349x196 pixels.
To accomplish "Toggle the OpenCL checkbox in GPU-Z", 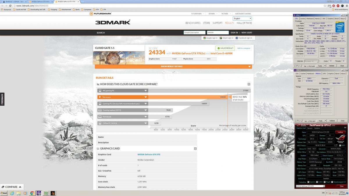I will (x=308, y=182).
